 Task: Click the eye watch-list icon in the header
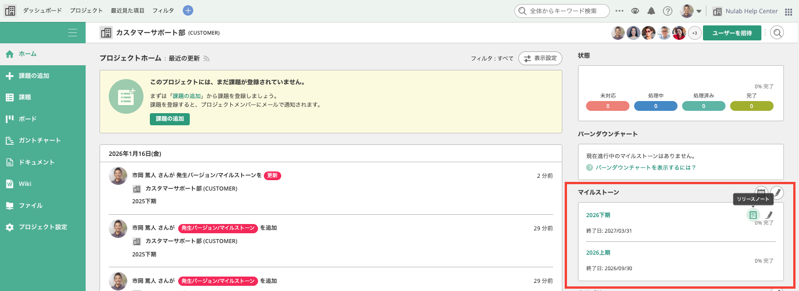click(x=635, y=10)
